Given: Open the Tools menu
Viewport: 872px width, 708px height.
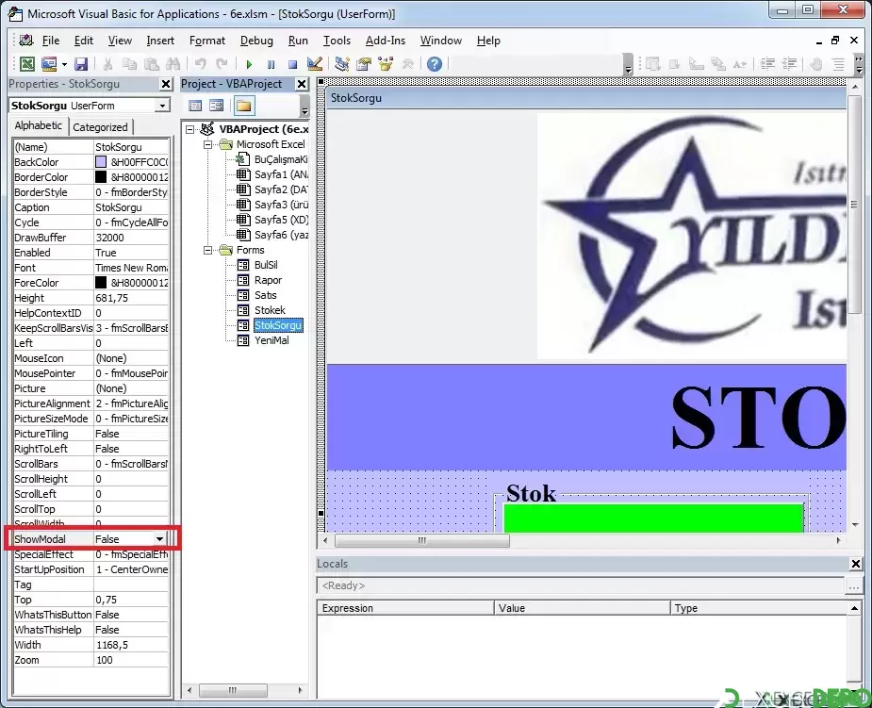Looking at the screenshot, I should pos(337,41).
